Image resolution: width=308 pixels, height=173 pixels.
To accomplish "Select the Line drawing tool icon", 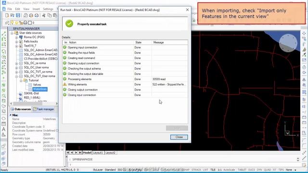I will pyautogui.click(x=3, y=34).
